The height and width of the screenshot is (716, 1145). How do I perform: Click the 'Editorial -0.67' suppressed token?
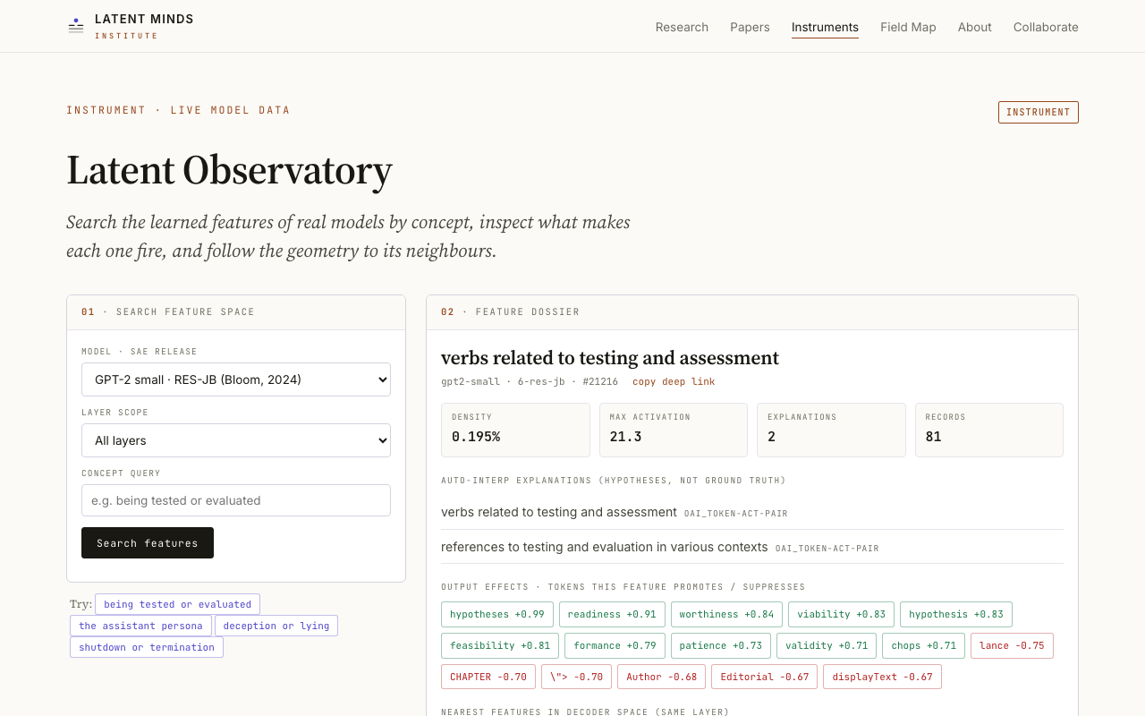click(x=764, y=677)
